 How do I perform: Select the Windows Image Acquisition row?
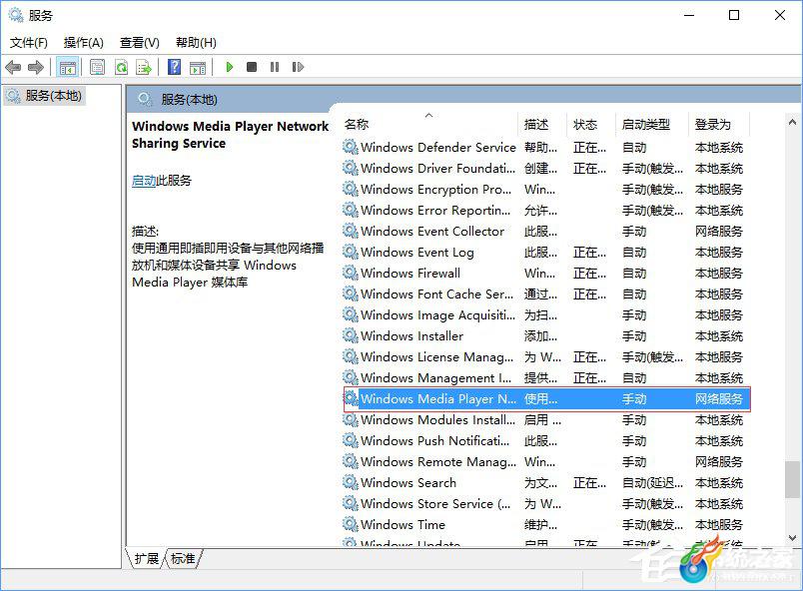pyautogui.click(x=546, y=315)
